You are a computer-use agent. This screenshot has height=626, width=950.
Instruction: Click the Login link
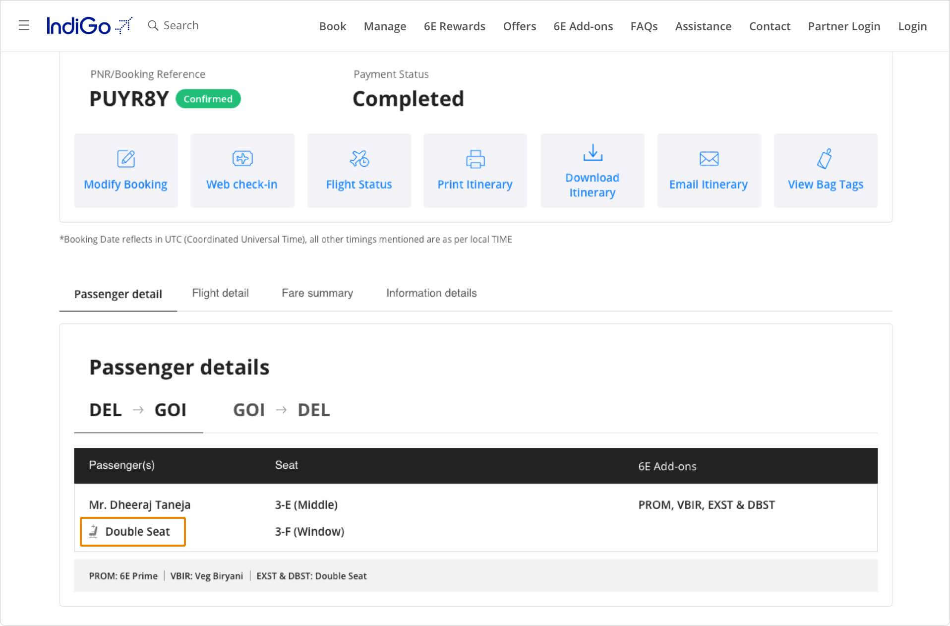pyautogui.click(x=912, y=26)
